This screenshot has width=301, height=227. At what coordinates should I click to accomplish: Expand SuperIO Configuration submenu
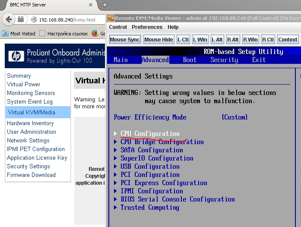tap(157, 158)
